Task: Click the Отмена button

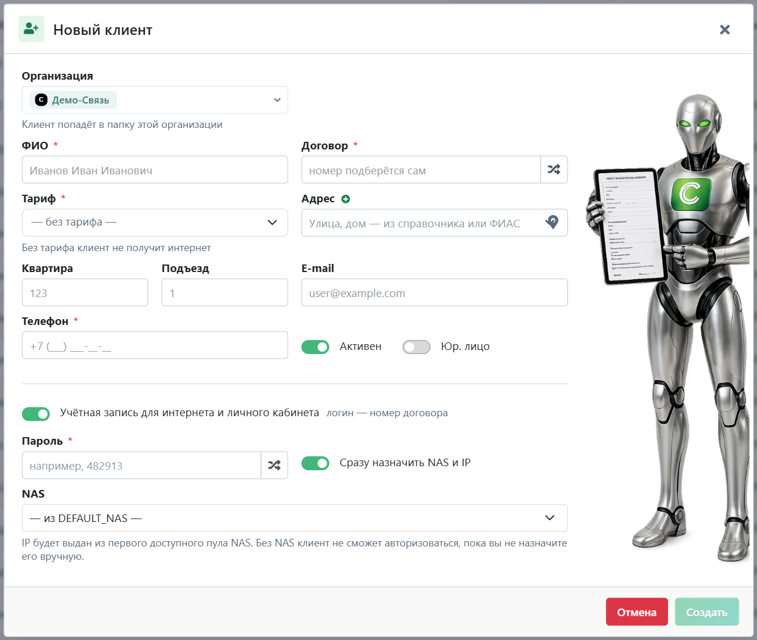Action: 637,612
